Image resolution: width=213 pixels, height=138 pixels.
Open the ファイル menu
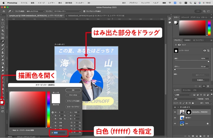(24, 3)
